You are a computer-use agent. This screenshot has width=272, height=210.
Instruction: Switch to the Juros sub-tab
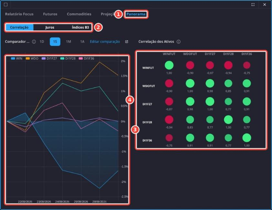tap(50, 27)
